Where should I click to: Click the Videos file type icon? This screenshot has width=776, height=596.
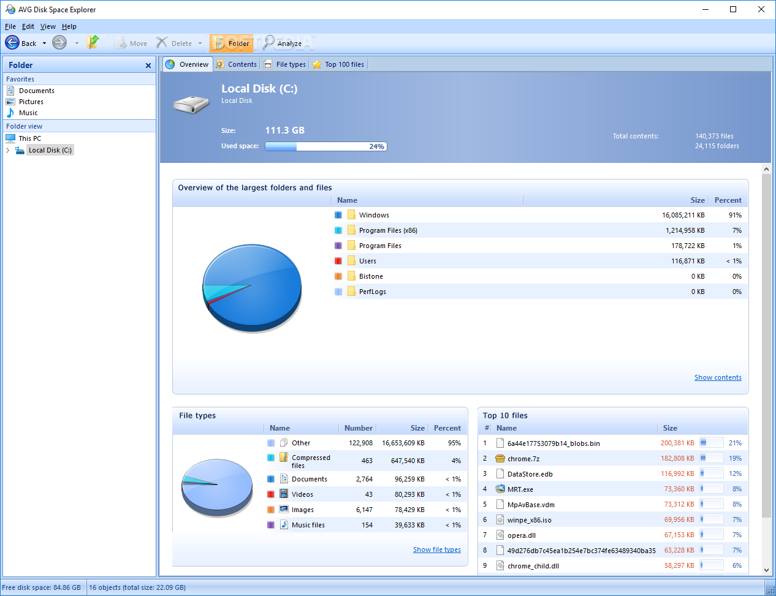click(x=284, y=494)
